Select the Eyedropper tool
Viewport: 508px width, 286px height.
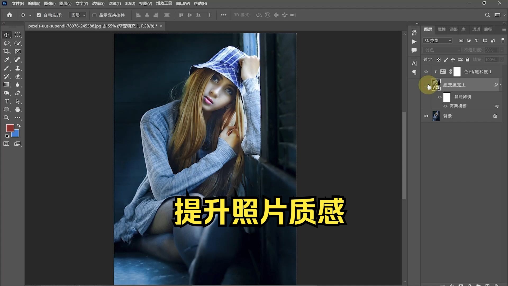tap(7, 60)
